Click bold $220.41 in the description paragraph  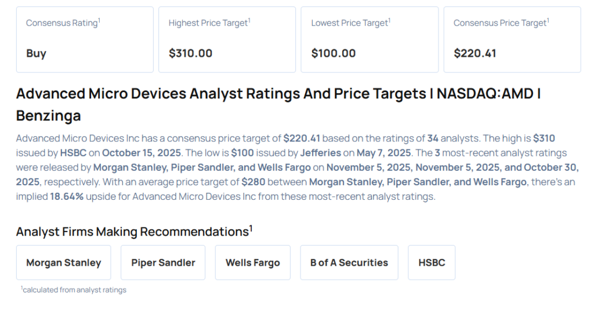[303, 138]
